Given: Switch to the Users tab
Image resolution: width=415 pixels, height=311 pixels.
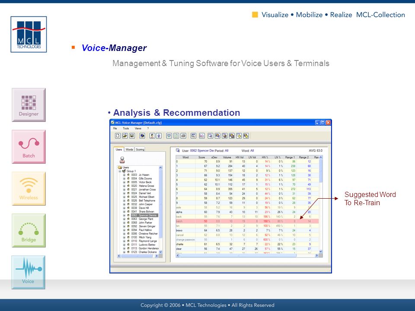Looking at the screenshot, I should 119,149.
